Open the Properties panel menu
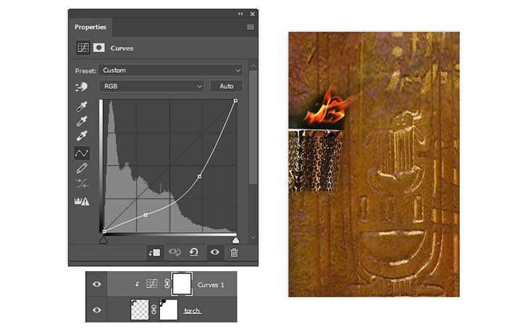This screenshot has height=329, width=525. pyautogui.click(x=250, y=27)
